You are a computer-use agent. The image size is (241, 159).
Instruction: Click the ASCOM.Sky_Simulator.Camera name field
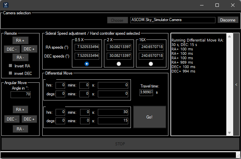pos(172,20)
